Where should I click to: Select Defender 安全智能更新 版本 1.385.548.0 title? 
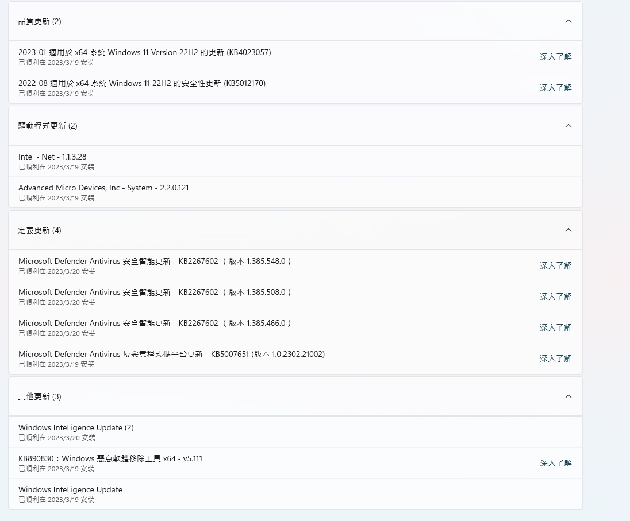coord(155,261)
